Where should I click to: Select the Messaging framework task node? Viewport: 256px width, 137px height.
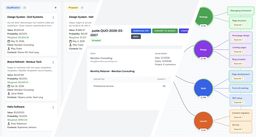point(241,11)
